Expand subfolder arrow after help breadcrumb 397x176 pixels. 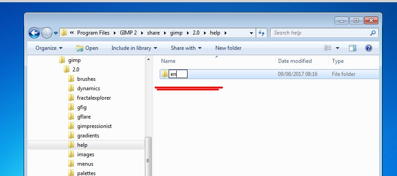pos(225,33)
